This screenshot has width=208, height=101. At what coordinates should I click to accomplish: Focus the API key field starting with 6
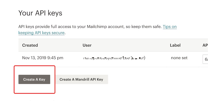tap(205, 59)
